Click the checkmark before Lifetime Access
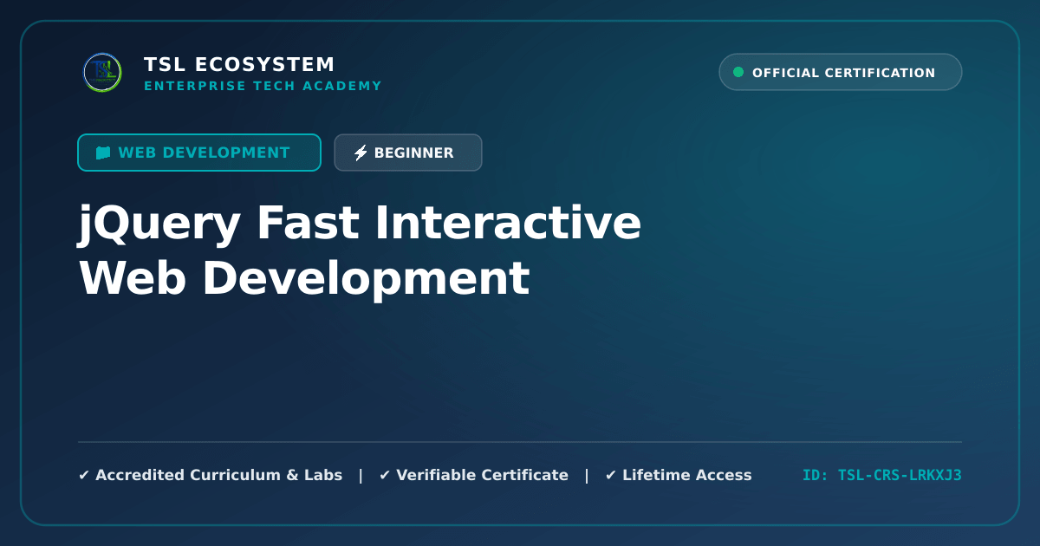1040x546 pixels. coord(611,475)
